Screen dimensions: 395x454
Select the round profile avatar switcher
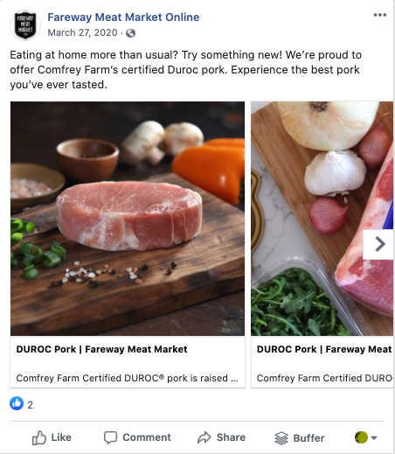361,437
